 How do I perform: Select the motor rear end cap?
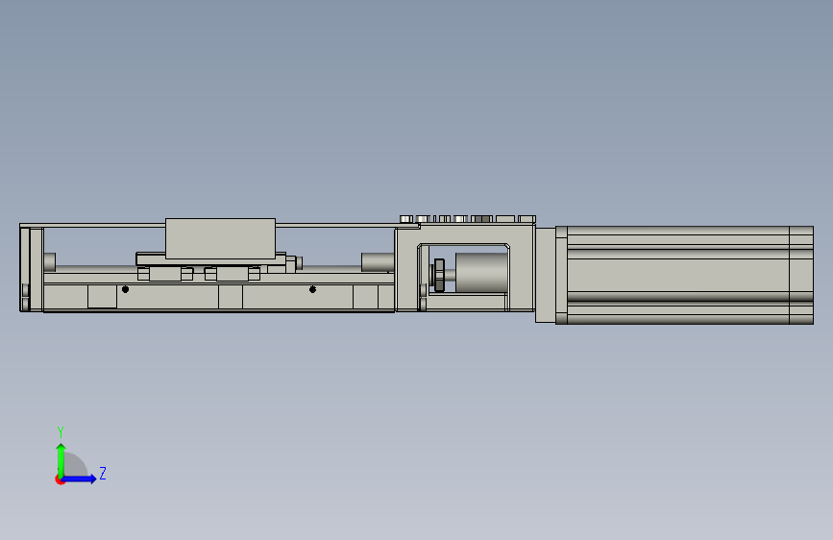coord(801,275)
